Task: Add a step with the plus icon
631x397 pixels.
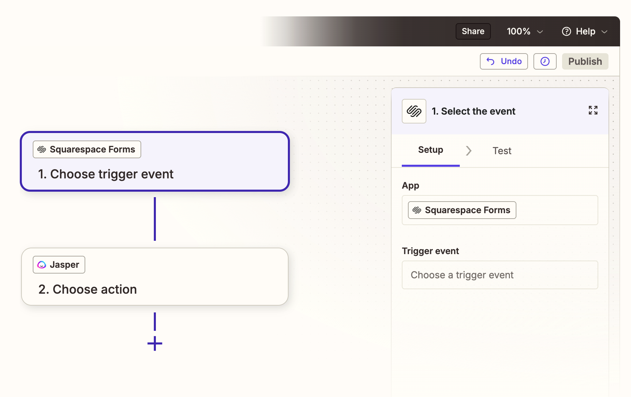Action: tap(155, 343)
